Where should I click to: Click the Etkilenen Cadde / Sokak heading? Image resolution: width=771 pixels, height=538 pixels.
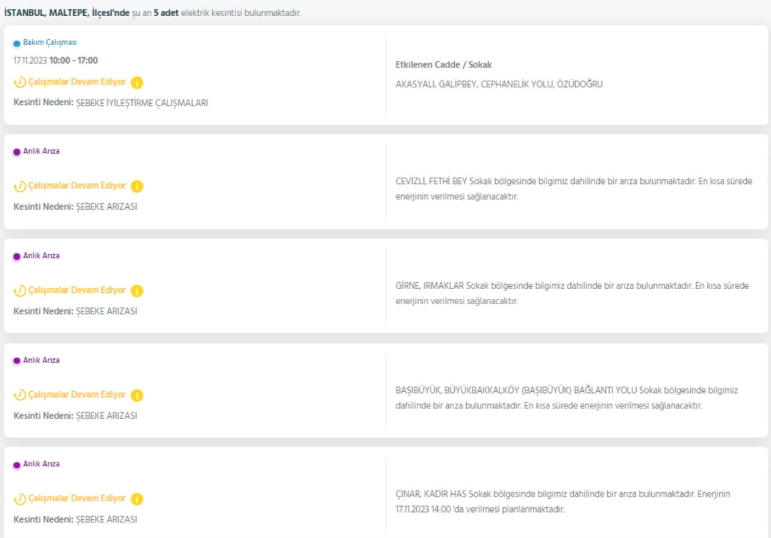pyautogui.click(x=443, y=65)
